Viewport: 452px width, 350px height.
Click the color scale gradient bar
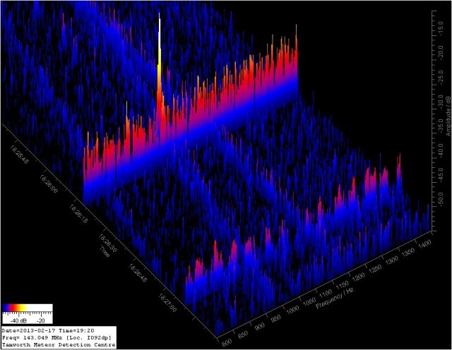28,308
